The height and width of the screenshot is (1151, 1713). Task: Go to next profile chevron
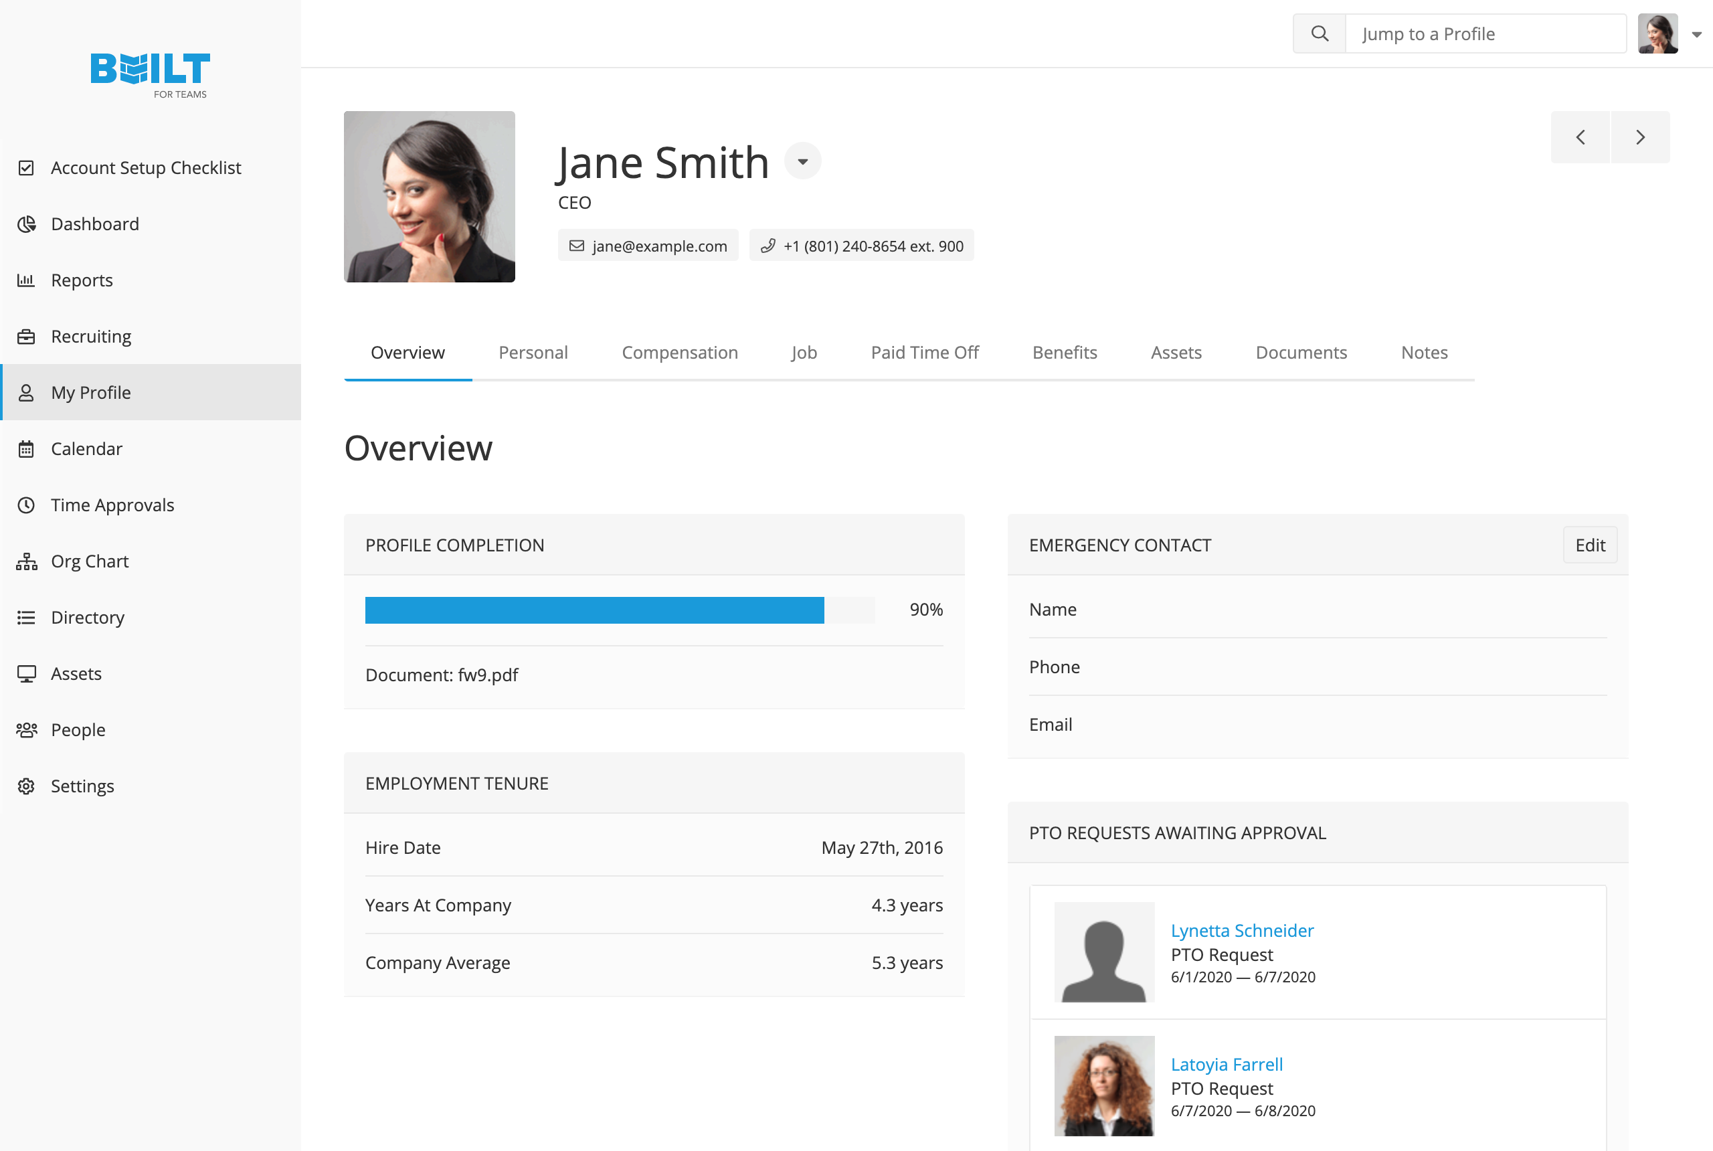(x=1639, y=137)
